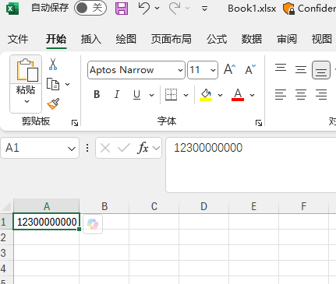Image resolution: width=336 pixels, height=284 pixels.
Task: Undo the last action
Action: coord(143,9)
